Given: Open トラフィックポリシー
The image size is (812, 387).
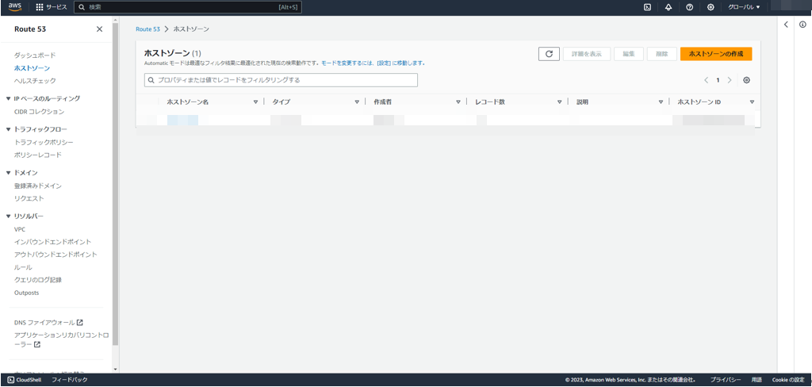Looking at the screenshot, I should 44,142.
